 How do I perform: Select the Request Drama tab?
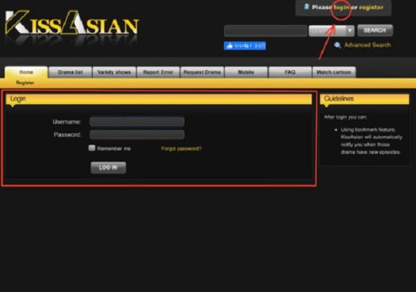pyautogui.click(x=202, y=72)
